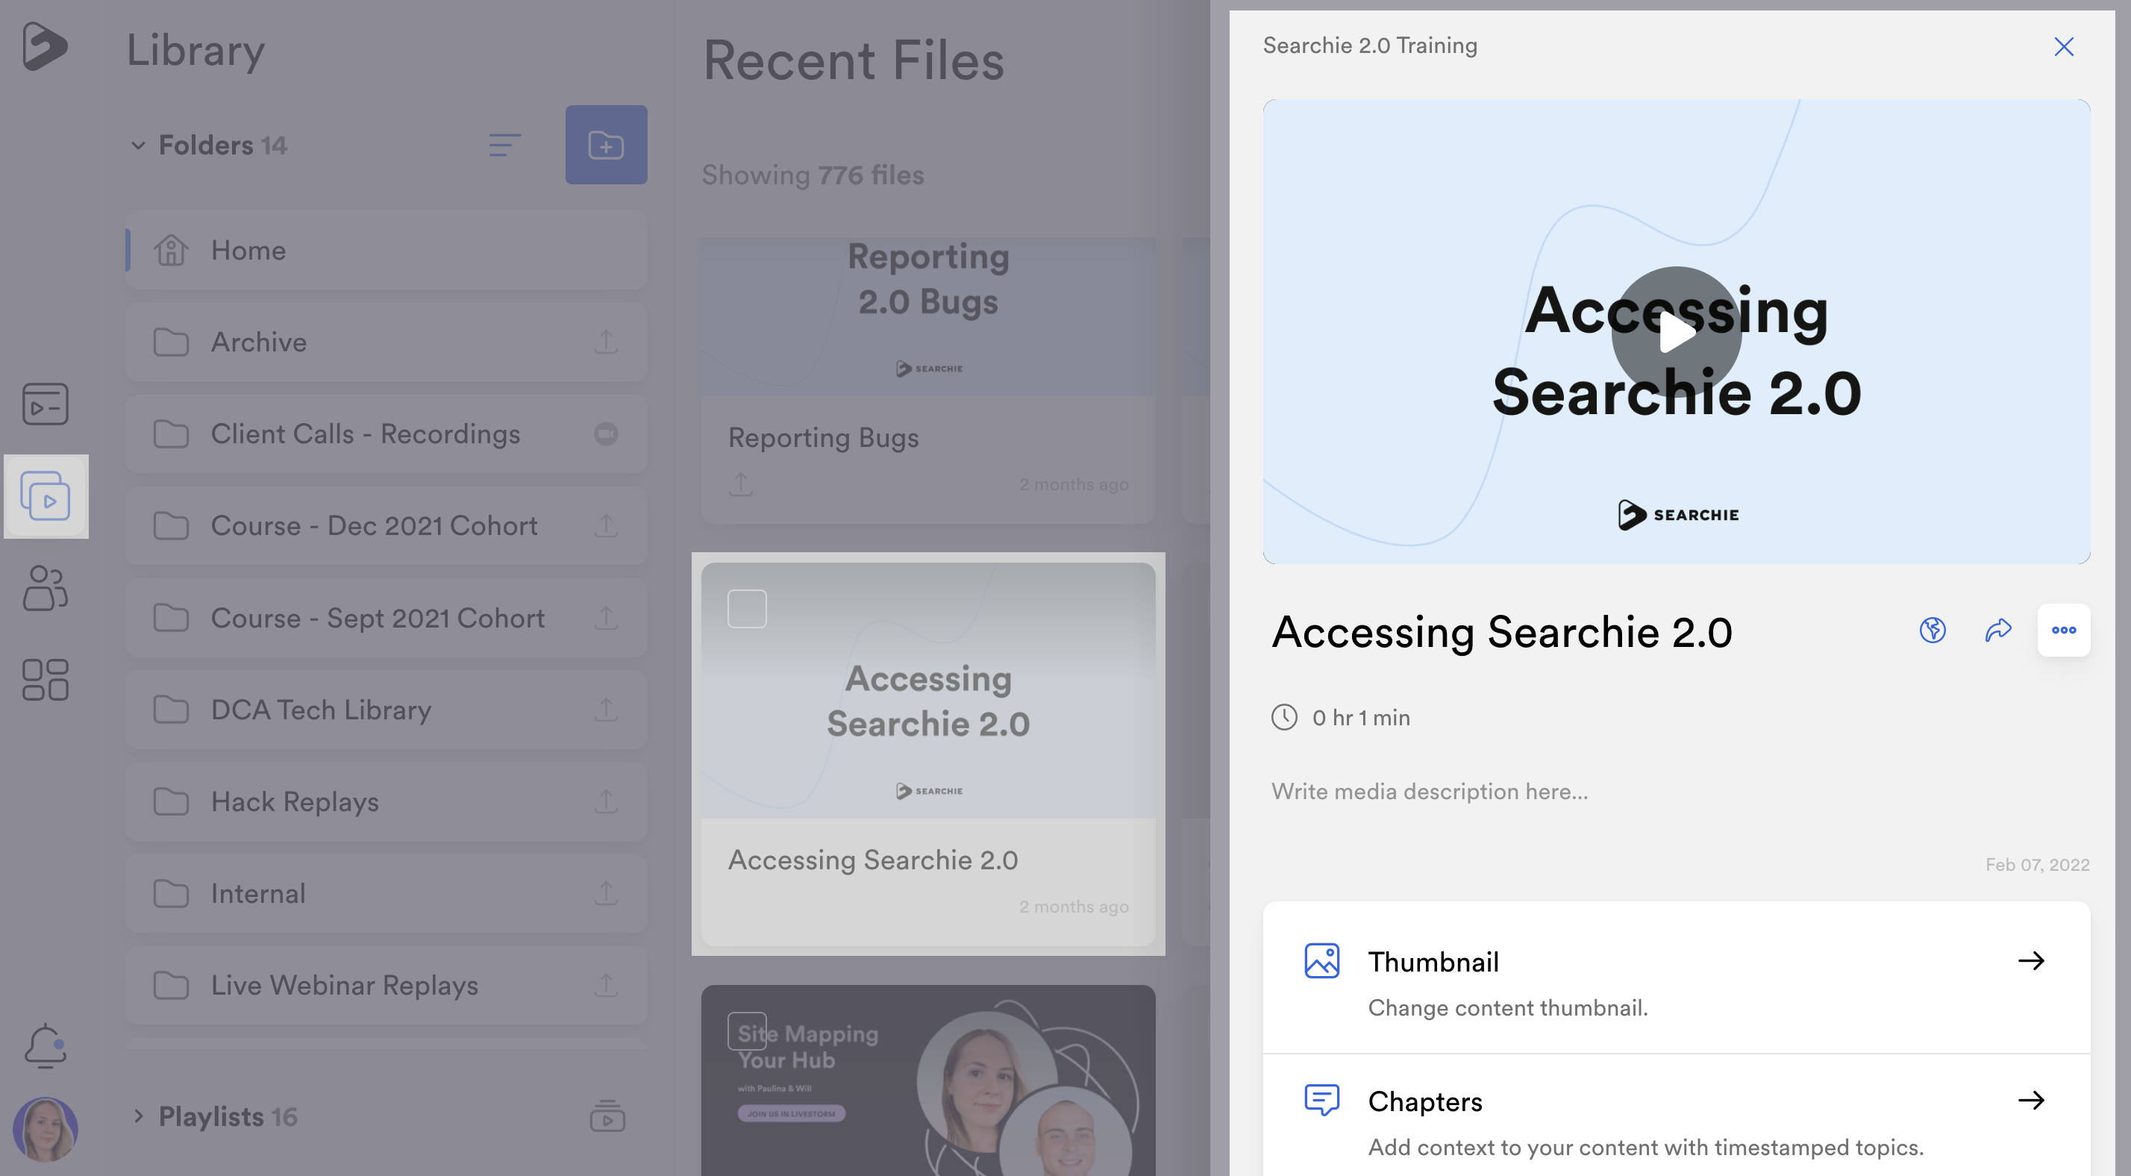Viewport: 2131px width, 1176px height.
Task: Open the apps grid icon in sidebar
Action: coord(45,680)
